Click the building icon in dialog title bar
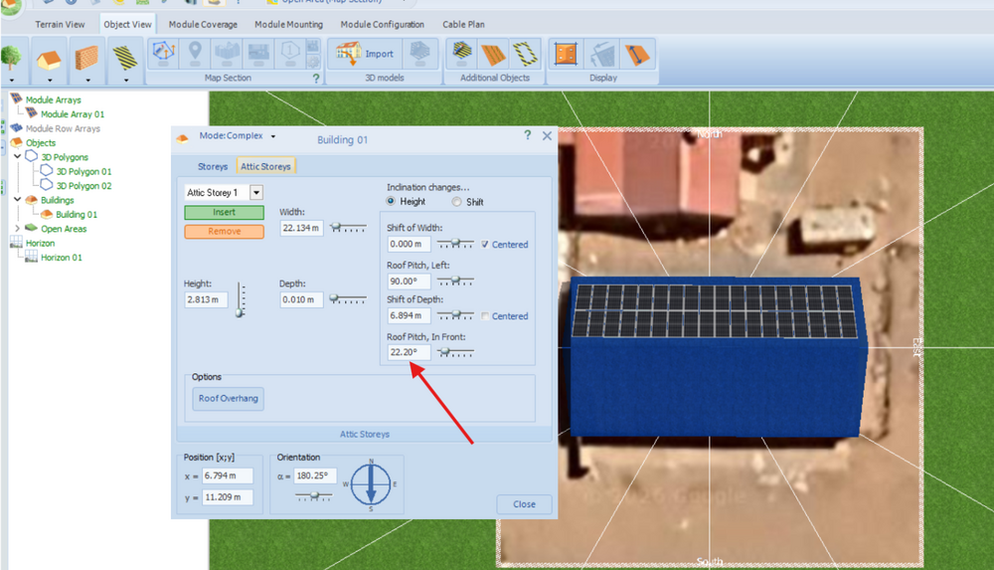Screen dimensions: 994x570 pos(182,138)
